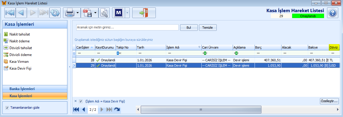Toggle the Tamamlananları gizle checkbox
Viewport: 343px width, 117px height.
tap(7, 108)
